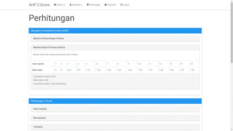Image resolution: width=233 pixels, height=131 pixels.
Task: Click the Berikut tabel ratio index description
Action: pos(56,55)
